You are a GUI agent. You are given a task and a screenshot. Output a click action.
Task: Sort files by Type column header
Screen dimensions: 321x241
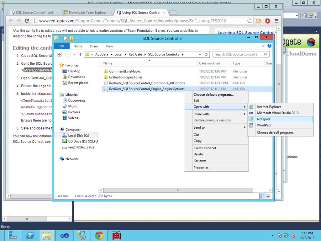247,63
